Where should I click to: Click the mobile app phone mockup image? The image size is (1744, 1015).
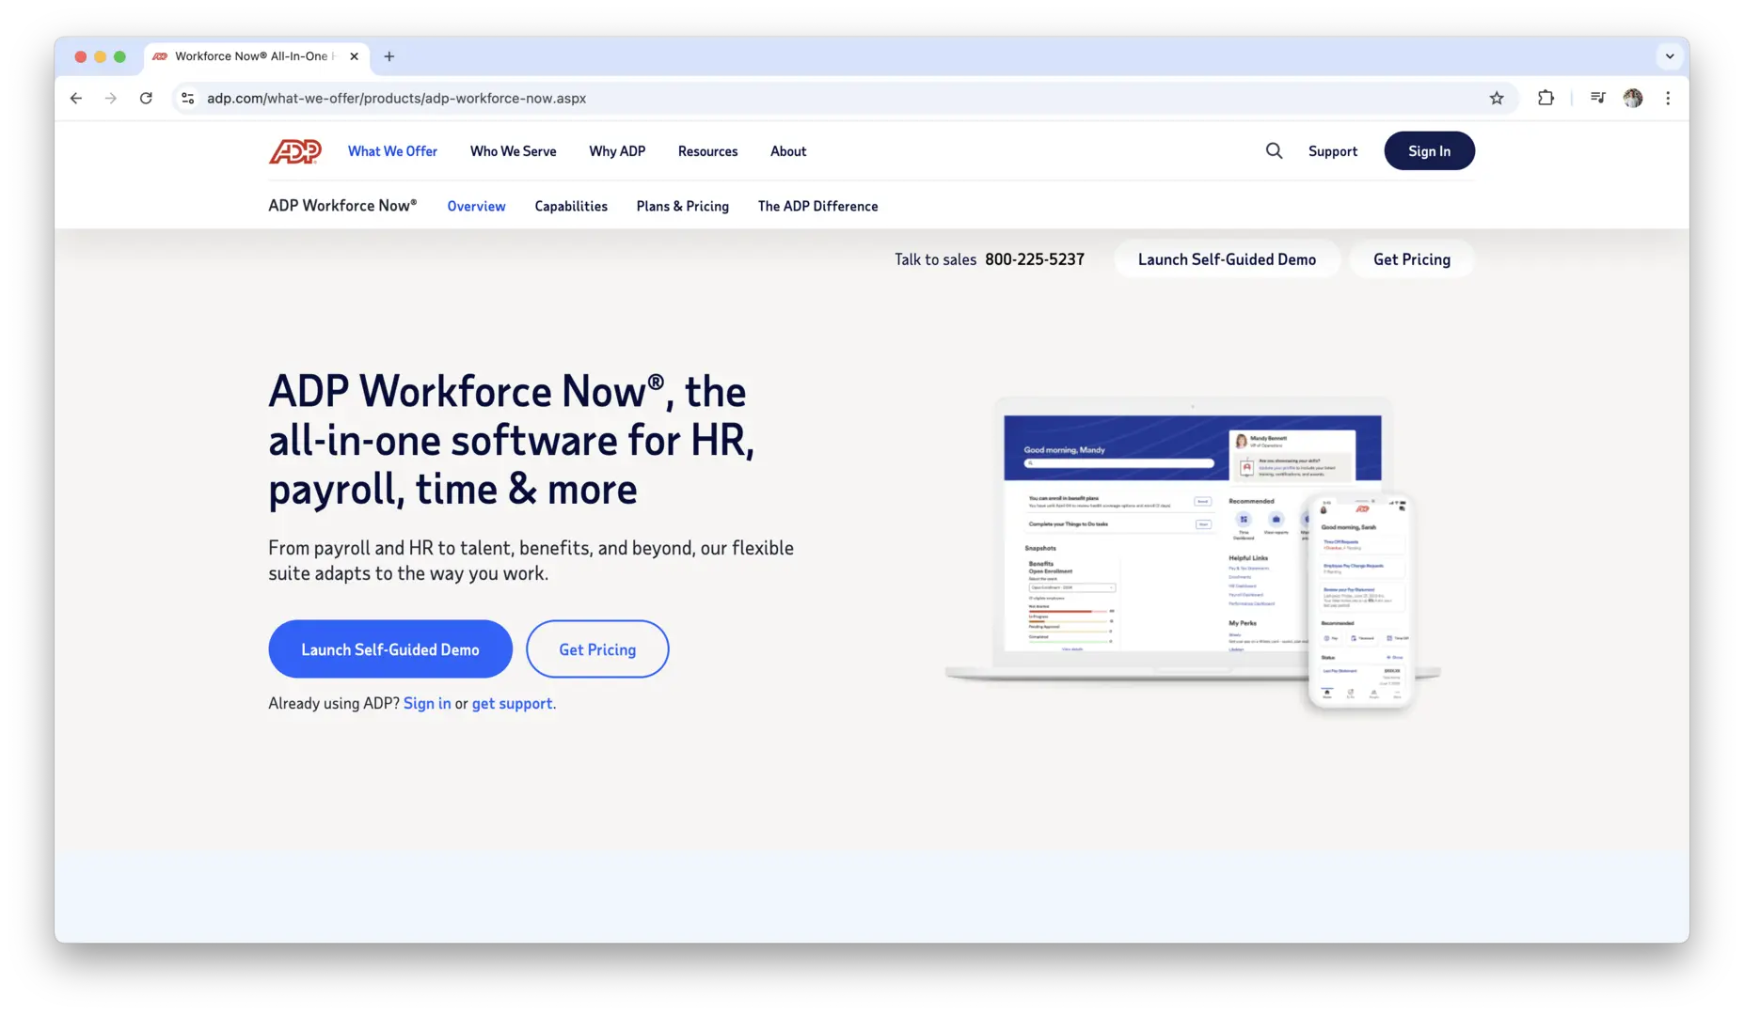(x=1360, y=601)
